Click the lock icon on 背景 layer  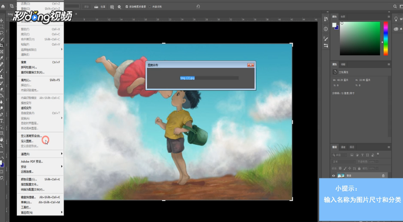[383, 175]
